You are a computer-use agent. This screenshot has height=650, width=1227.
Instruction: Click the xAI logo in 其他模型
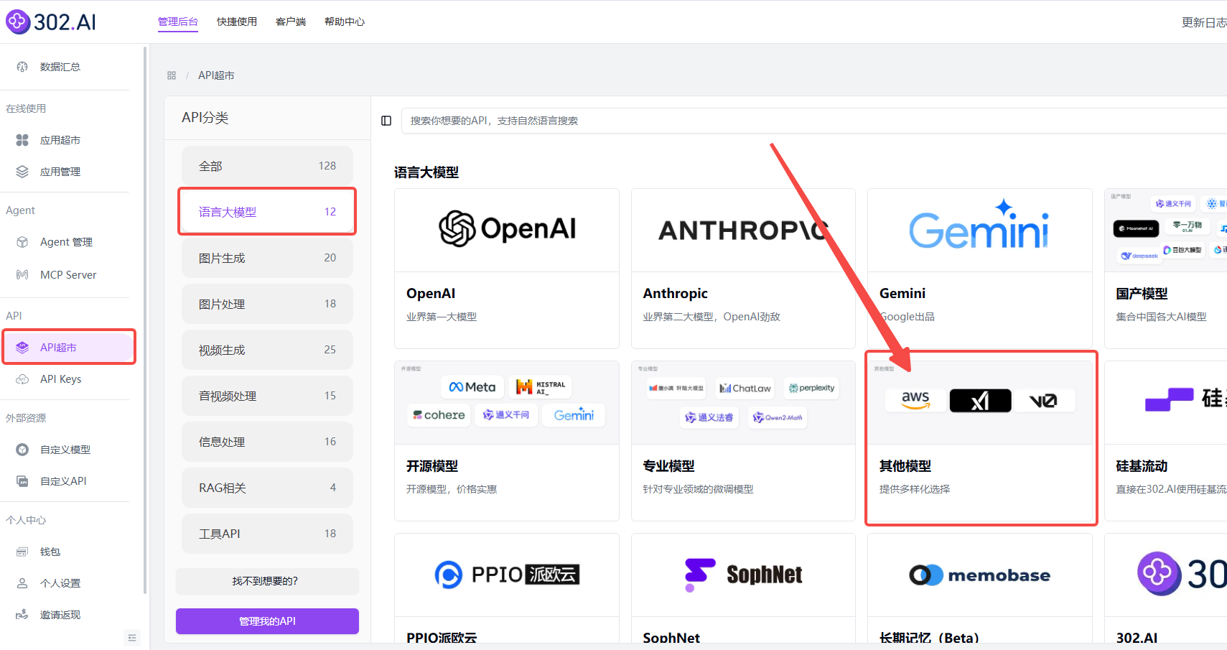click(x=980, y=400)
